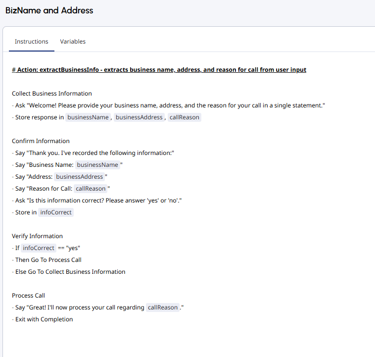The height and width of the screenshot is (357, 375).
Task: Click callReason chip in the Process Call step
Action: 162,307
